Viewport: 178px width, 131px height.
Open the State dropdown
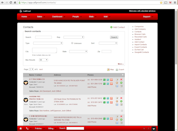pyautogui.click(x=78, y=51)
